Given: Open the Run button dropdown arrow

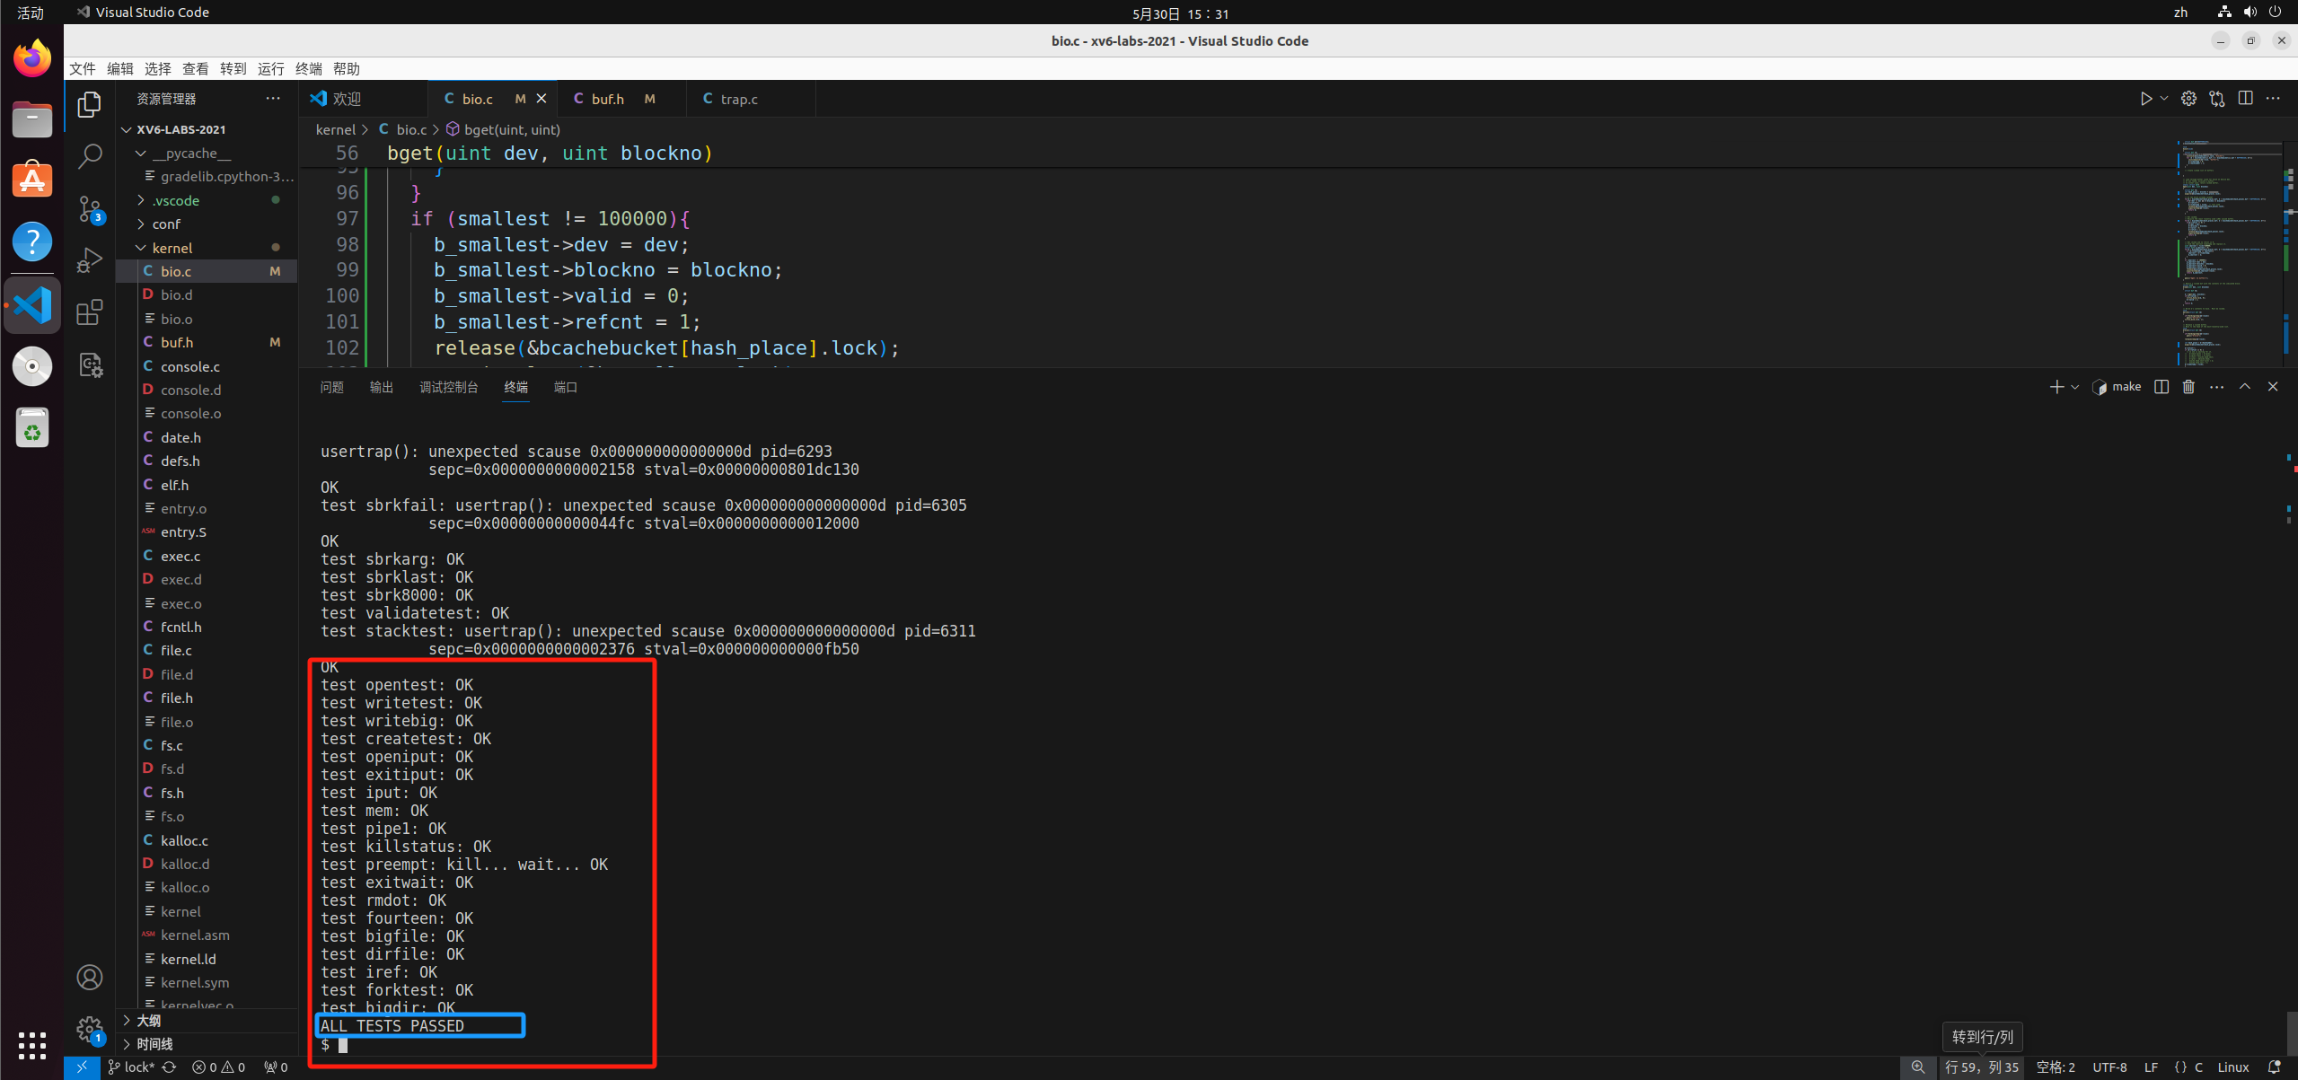Looking at the screenshot, I should tap(2164, 99).
